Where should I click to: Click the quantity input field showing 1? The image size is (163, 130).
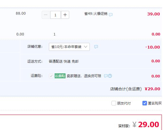point(55,15)
